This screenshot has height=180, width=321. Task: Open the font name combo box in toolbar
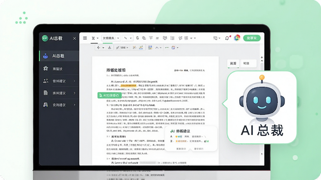pyautogui.click(x=111, y=38)
